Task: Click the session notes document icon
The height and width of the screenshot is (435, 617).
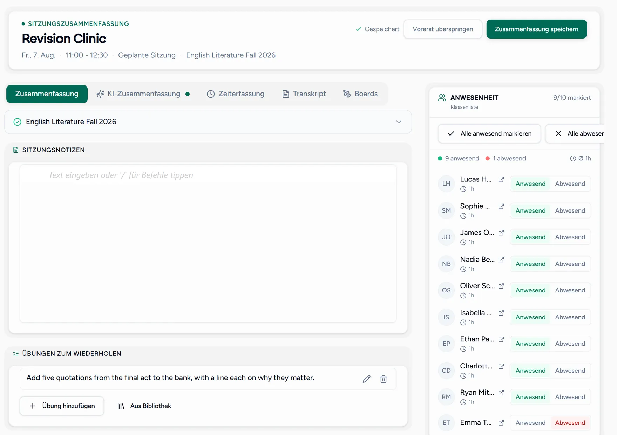Action: coord(16,150)
